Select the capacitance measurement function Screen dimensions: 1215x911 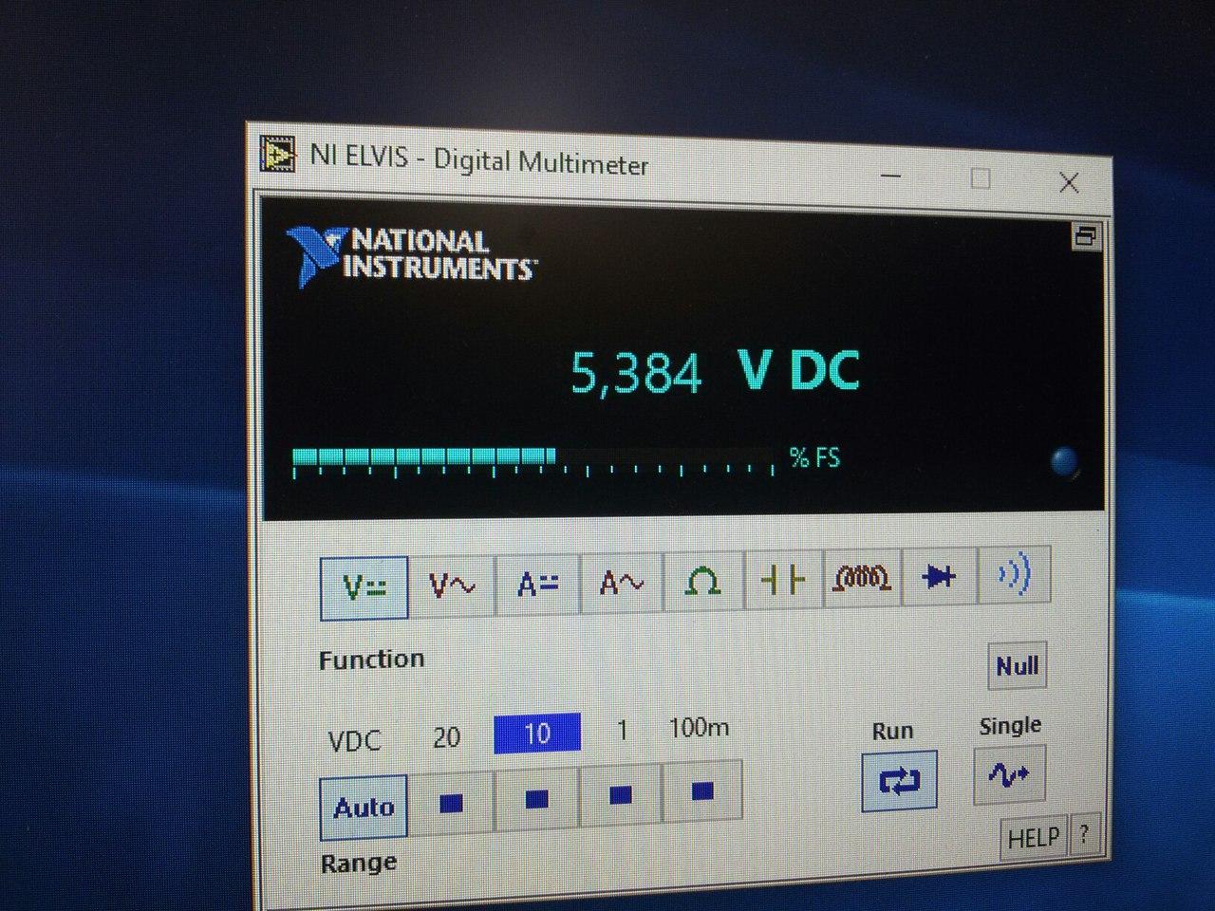click(783, 578)
